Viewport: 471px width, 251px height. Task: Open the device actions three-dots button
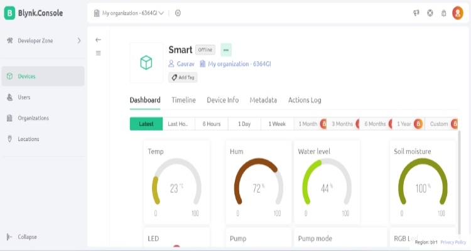pos(226,50)
